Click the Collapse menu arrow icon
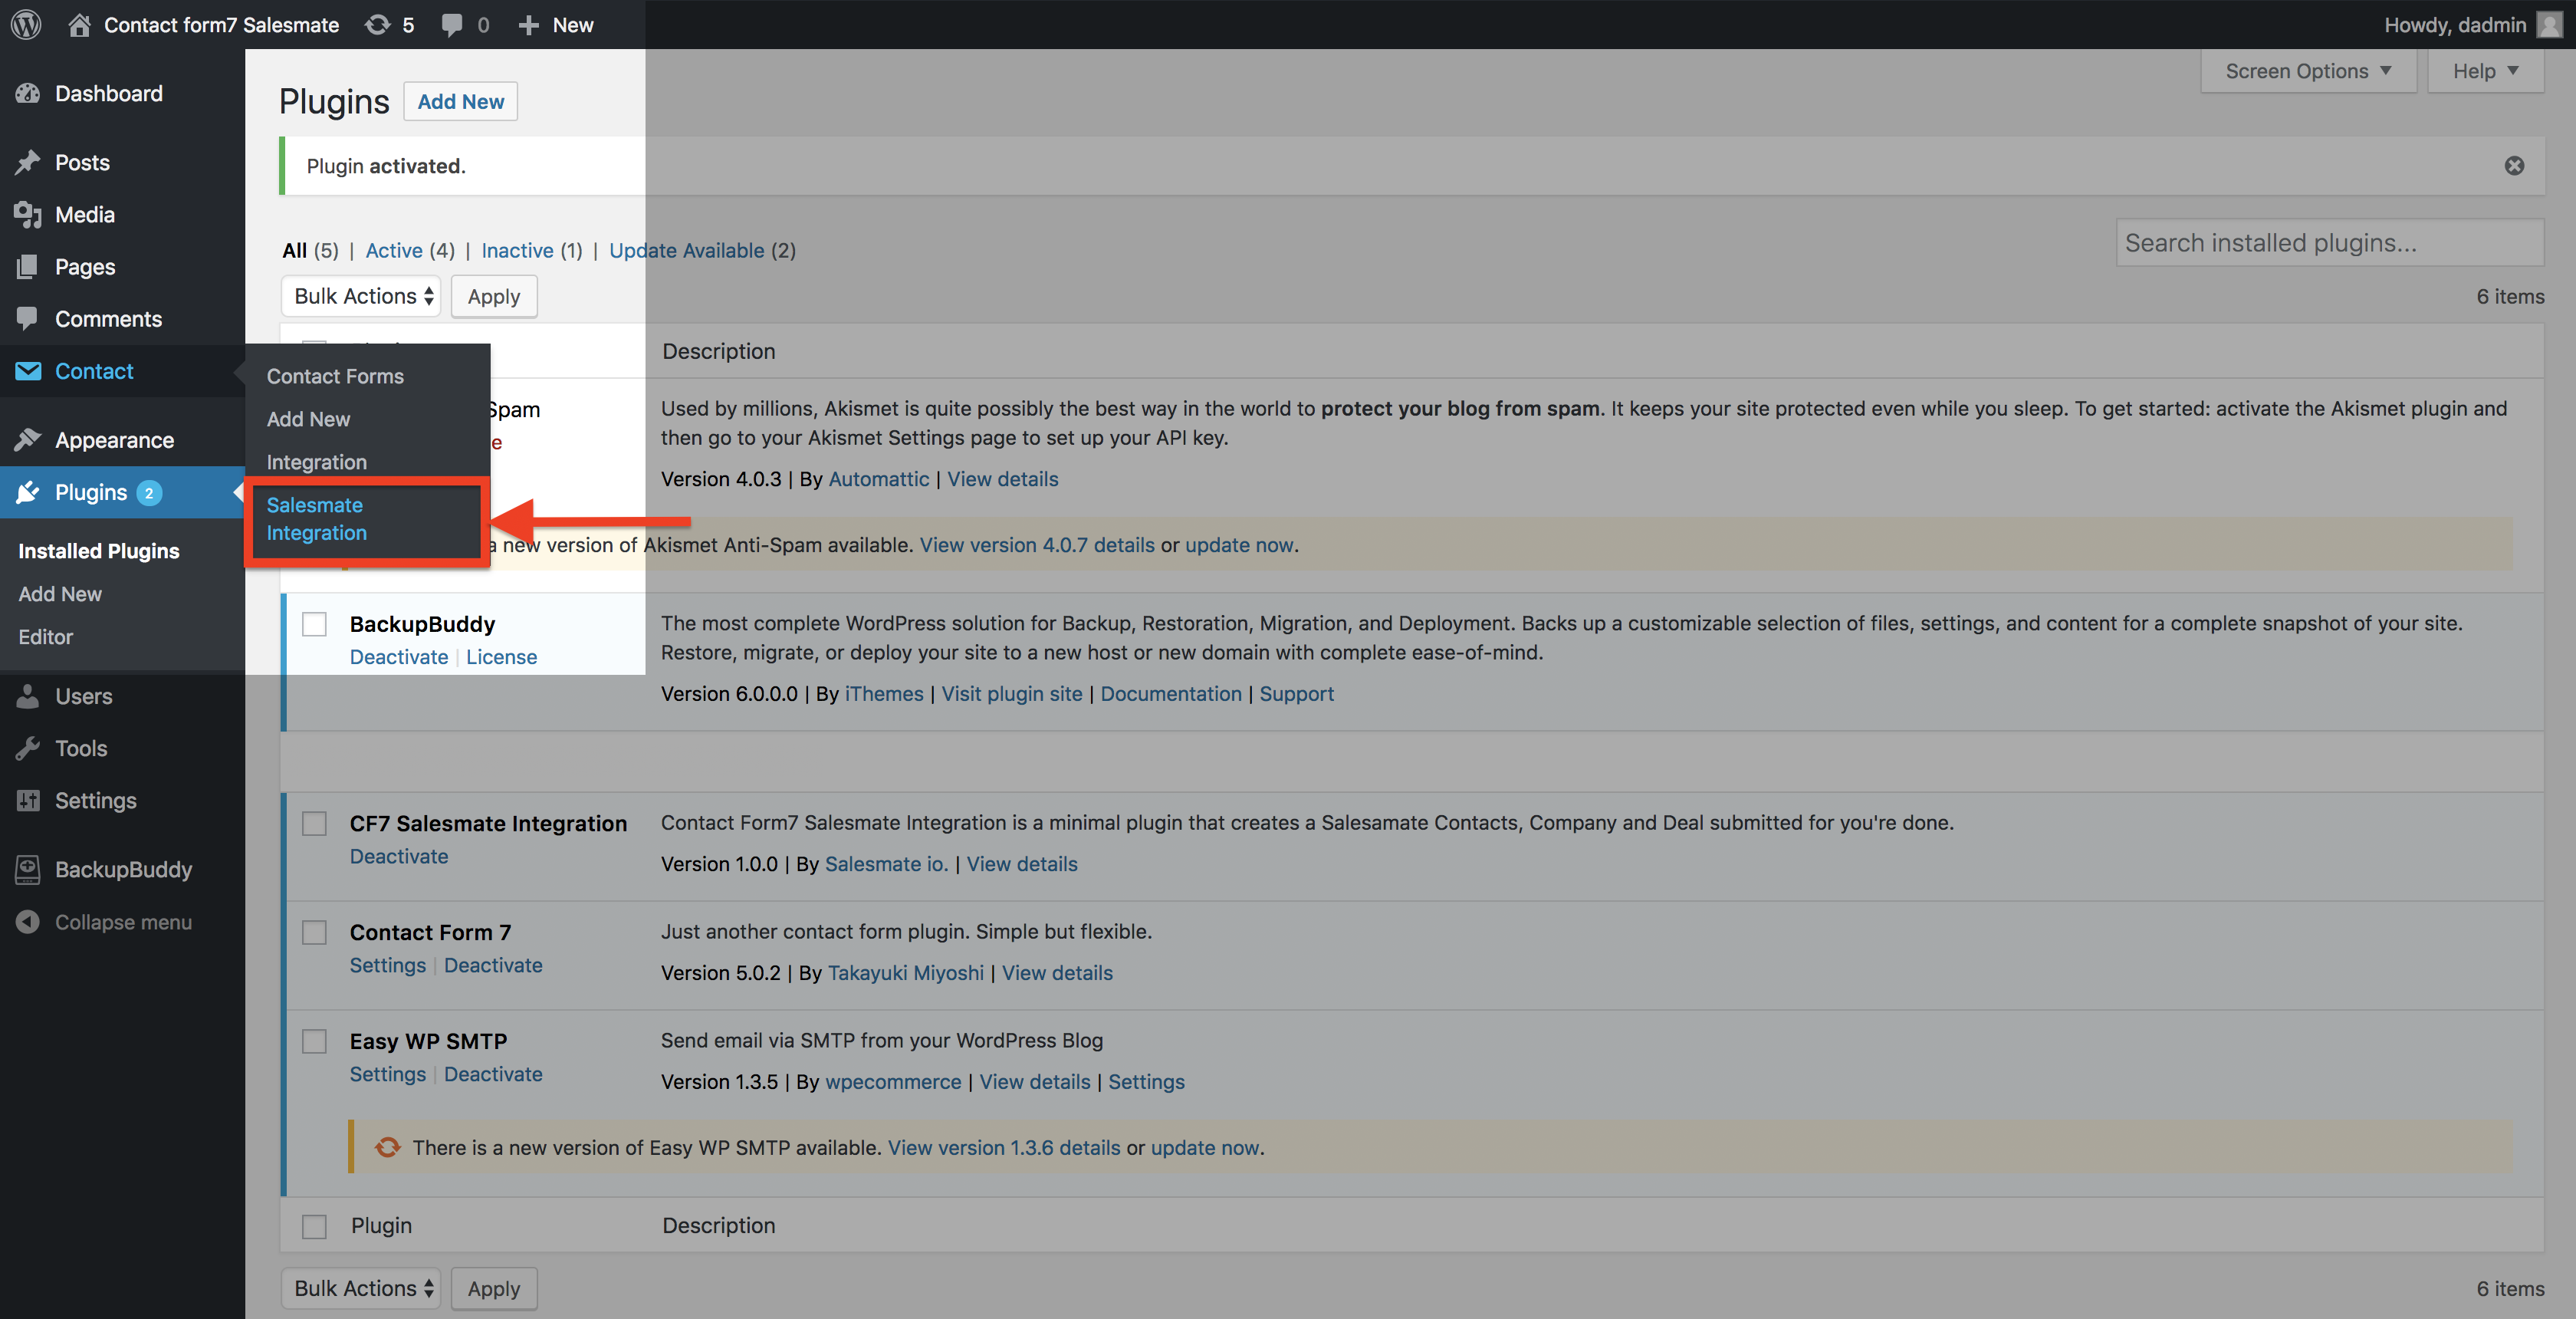This screenshot has width=2576, height=1319. tap(28, 921)
